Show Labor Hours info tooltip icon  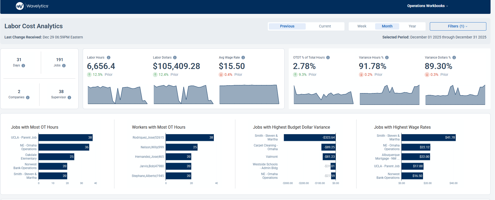(109, 58)
